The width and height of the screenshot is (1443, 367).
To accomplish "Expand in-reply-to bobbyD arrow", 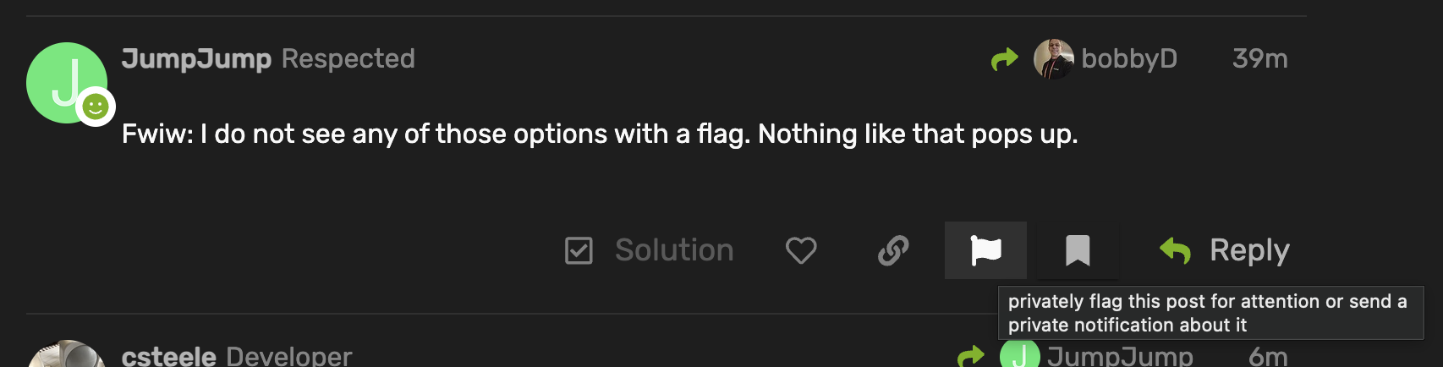I will click(x=1004, y=59).
